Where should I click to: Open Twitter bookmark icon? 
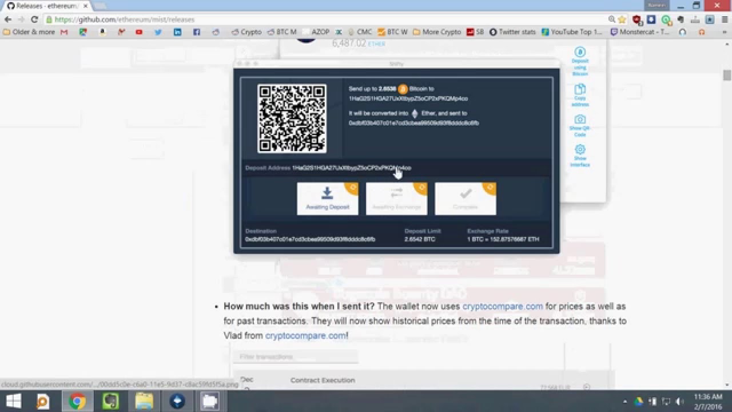158,32
